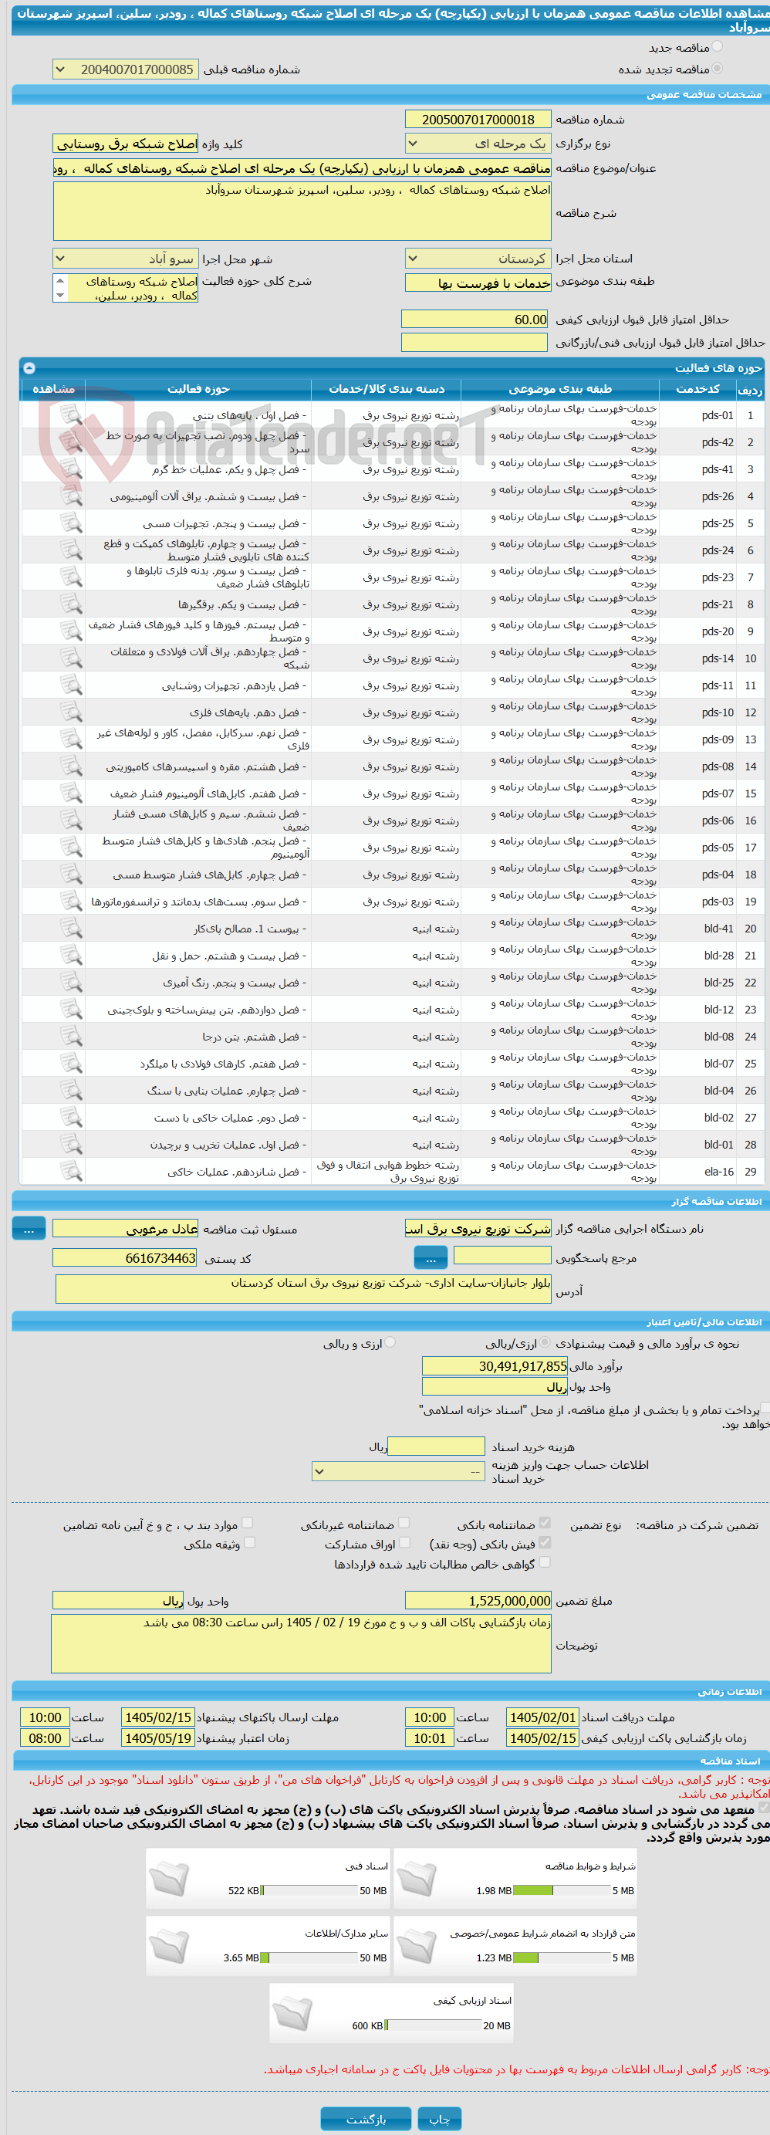Click the کد خدمت column header
This screenshot has height=2135, width=770.
(698, 389)
